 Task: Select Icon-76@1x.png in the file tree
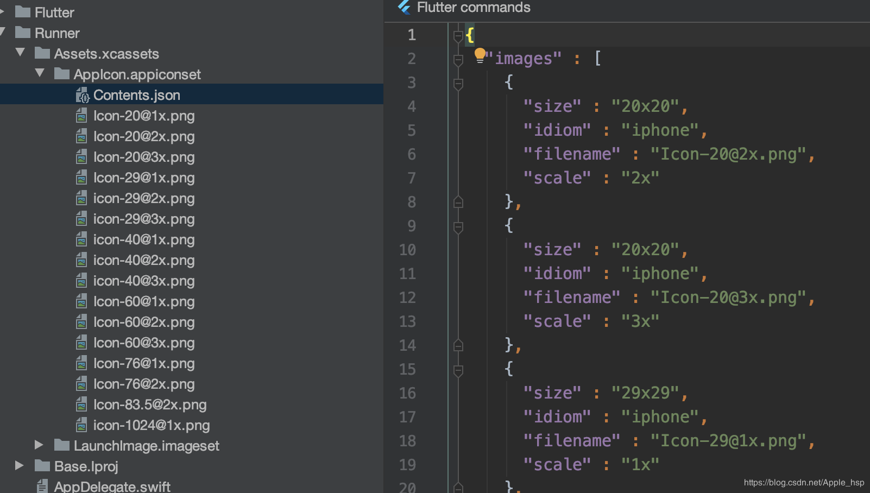144,363
